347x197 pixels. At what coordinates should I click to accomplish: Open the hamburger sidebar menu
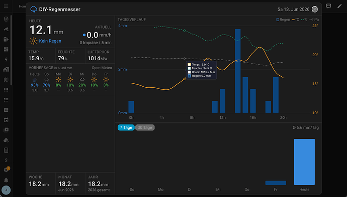point(6,6)
